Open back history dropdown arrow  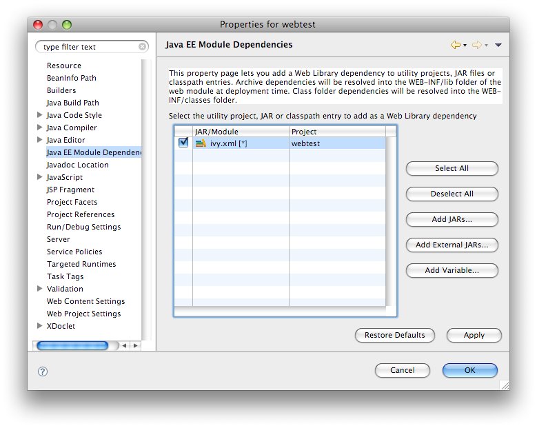[x=465, y=45]
